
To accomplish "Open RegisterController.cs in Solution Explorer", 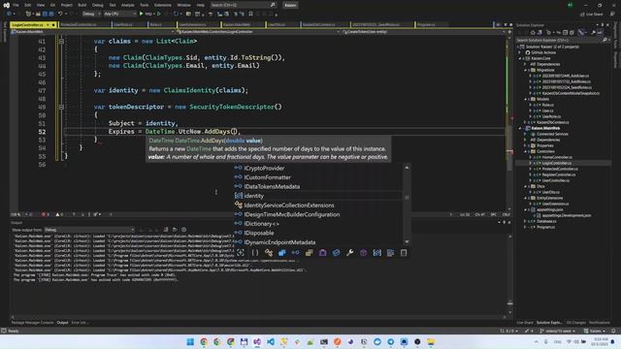I will coord(559,174).
